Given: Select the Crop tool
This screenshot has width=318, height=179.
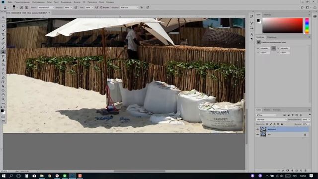Looking at the screenshot, I should point(3,34).
